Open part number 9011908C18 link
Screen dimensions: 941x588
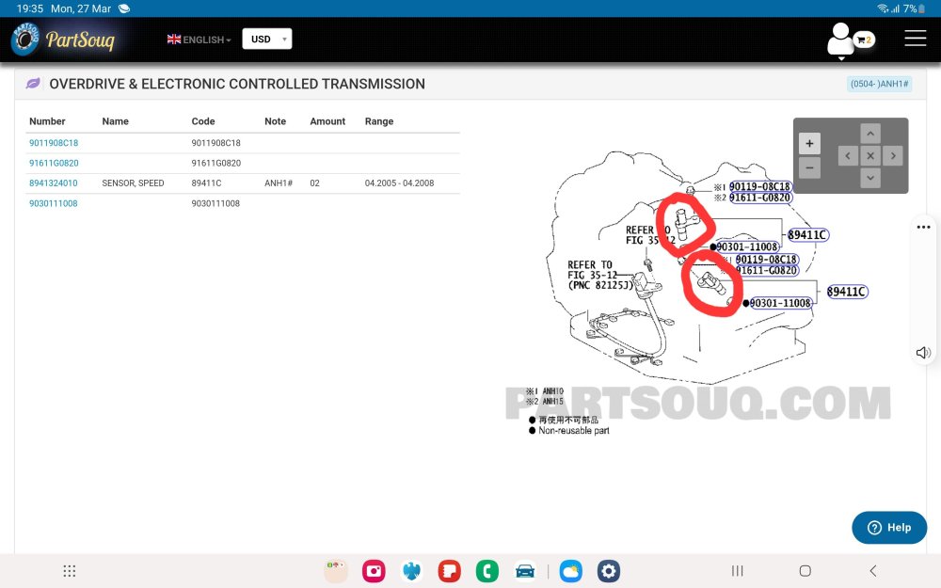[54, 143]
